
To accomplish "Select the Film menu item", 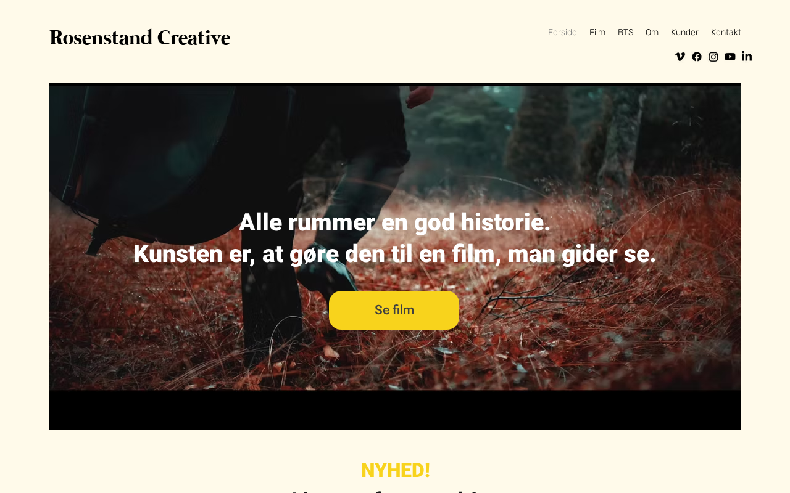I will pyautogui.click(x=597, y=32).
